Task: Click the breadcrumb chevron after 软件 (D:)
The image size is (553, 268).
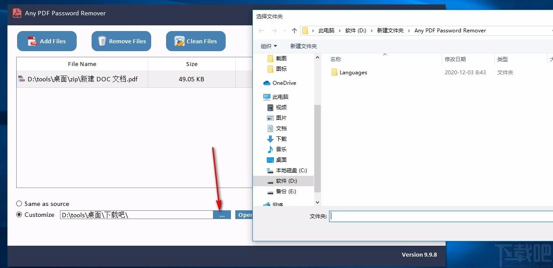Action: (371, 31)
